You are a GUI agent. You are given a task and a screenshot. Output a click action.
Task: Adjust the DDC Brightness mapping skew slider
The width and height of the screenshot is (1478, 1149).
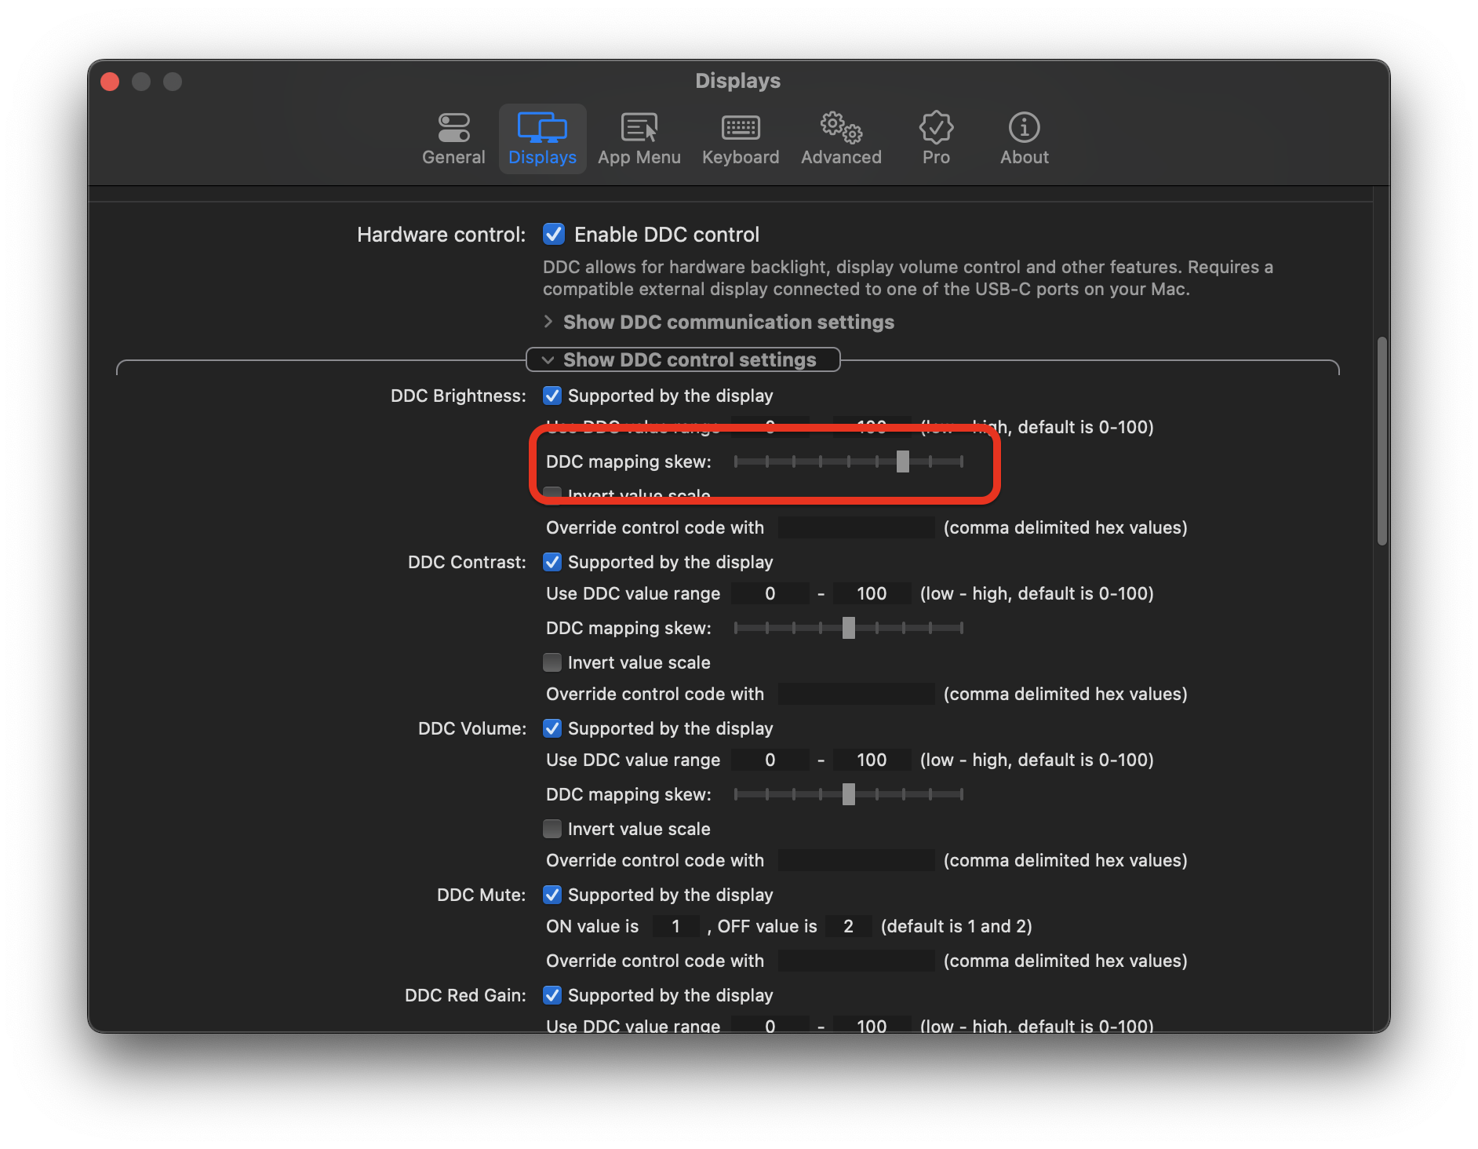pos(902,462)
